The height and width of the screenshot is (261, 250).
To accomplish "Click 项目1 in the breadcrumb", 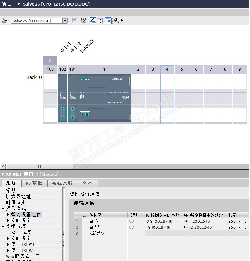I will pos(8,4).
